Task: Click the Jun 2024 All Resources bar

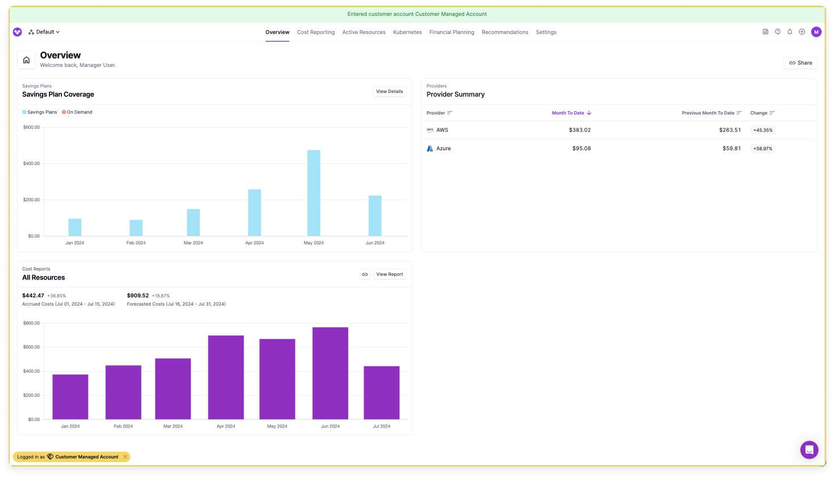Action: click(x=330, y=373)
